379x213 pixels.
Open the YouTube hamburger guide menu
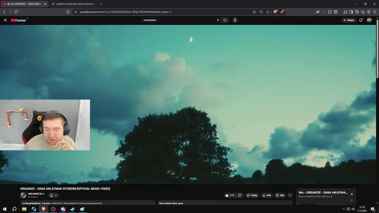point(5,20)
